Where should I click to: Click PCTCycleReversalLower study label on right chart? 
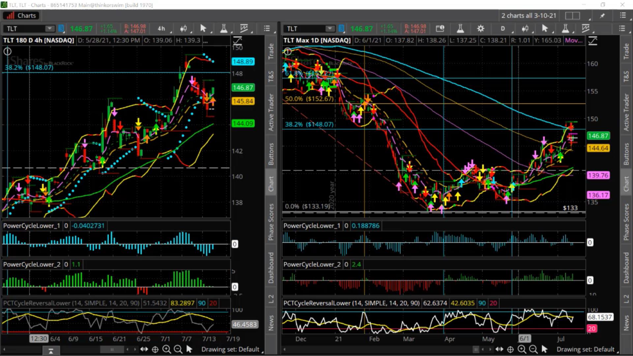click(351, 303)
